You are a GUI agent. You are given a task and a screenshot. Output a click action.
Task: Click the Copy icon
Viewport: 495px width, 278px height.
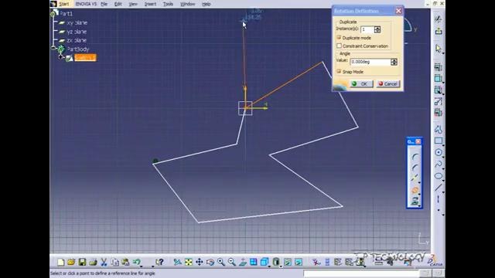coord(115,262)
